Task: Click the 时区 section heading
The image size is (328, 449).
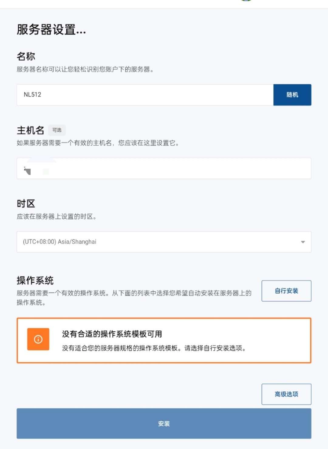Action: pyautogui.click(x=26, y=203)
